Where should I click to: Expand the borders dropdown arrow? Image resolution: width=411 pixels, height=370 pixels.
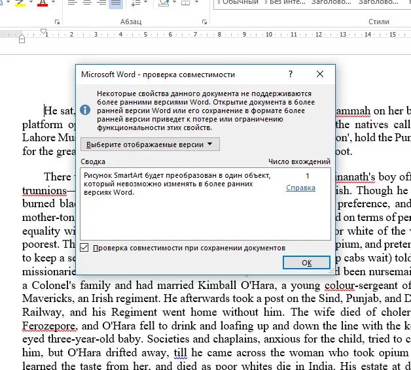click(x=196, y=3)
